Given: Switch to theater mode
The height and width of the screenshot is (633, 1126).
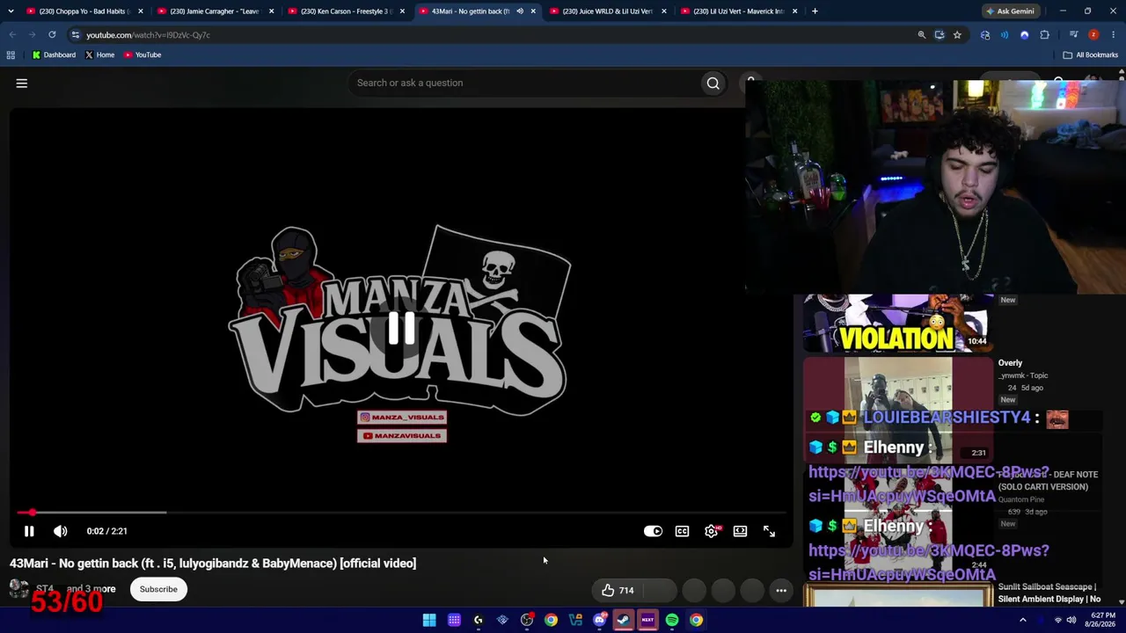Looking at the screenshot, I should 740,531.
